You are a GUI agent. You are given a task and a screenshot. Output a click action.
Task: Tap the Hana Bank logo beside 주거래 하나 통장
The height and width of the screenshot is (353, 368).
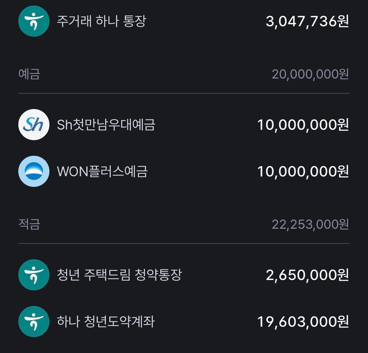pos(34,21)
